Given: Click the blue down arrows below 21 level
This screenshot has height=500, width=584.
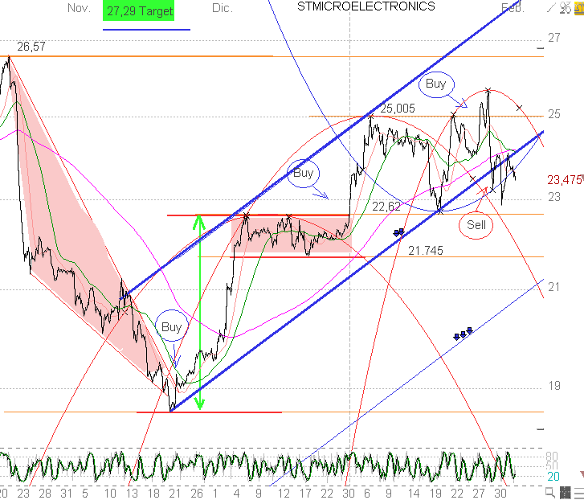Looking at the screenshot, I should (x=464, y=333).
